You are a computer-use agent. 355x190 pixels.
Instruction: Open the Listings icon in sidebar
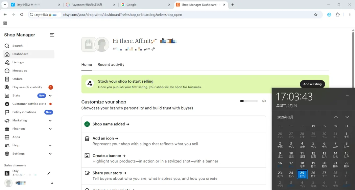pyautogui.click(x=7, y=63)
